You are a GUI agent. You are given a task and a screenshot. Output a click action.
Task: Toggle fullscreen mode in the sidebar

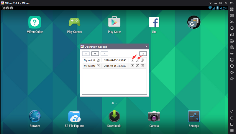coord(232,9)
